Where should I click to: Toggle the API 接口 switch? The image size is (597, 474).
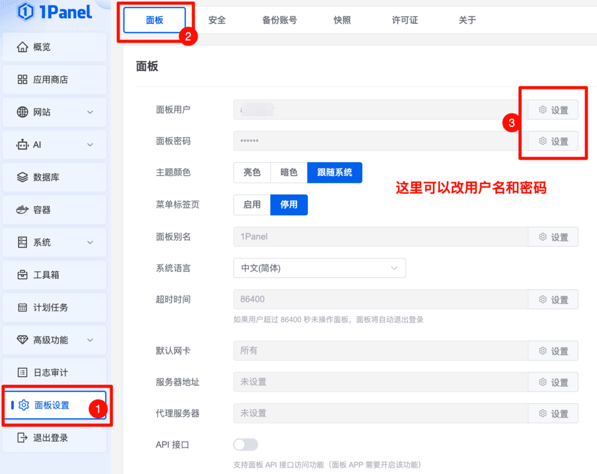coord(245,445)
